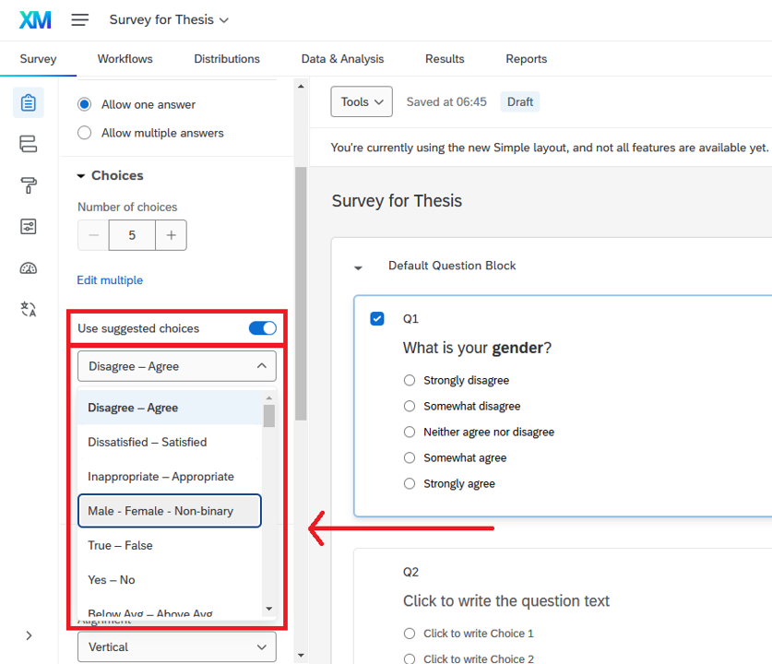Choose Male - Female - Non-binary option

tap(170, 511)
